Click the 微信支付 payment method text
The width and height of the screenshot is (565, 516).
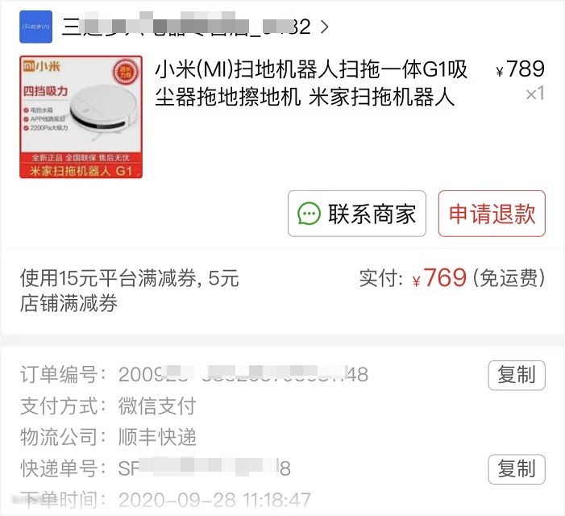(157, 406)
